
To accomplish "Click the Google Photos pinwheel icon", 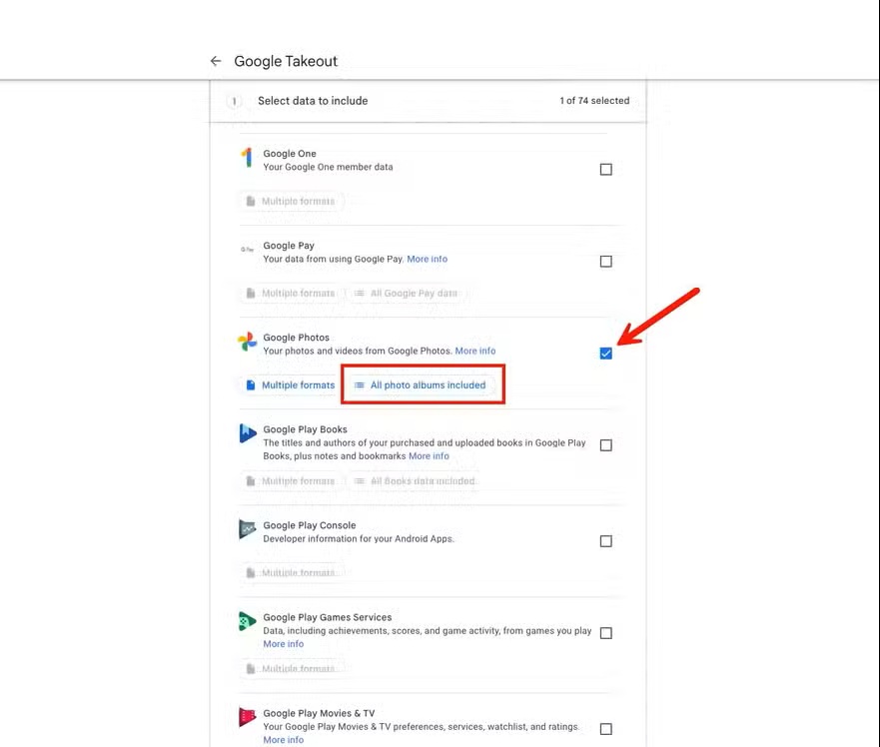I will (x=247, y=342).
